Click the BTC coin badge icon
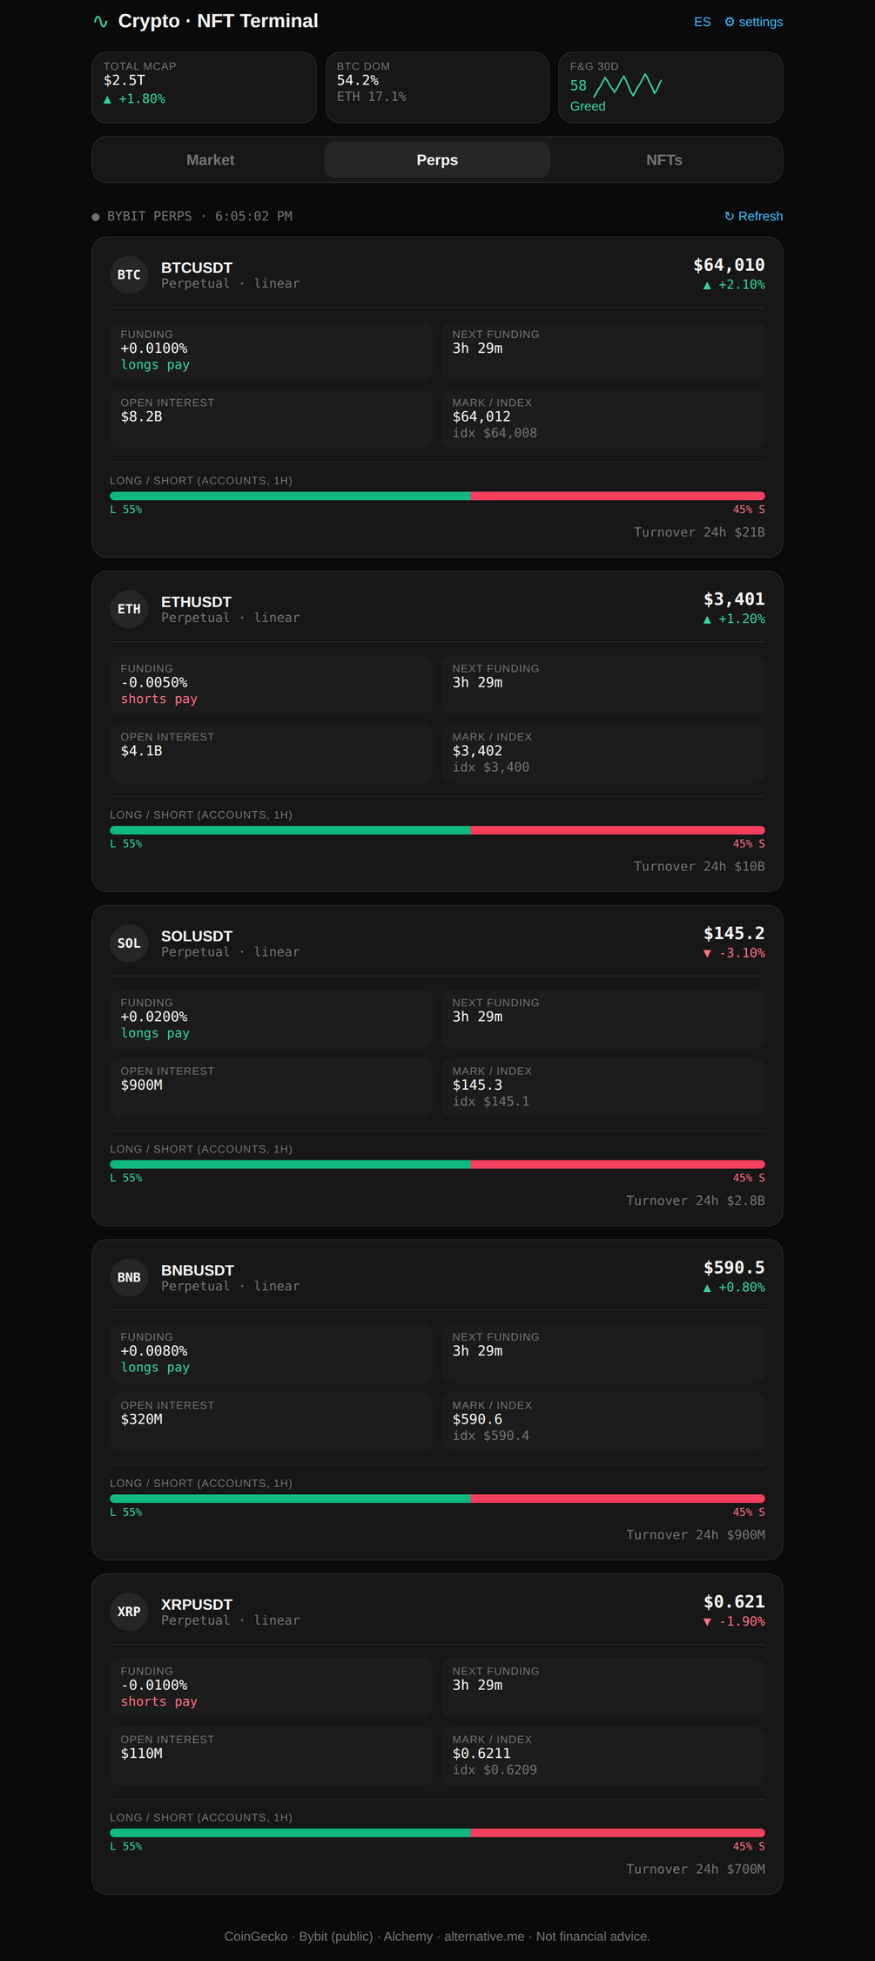Screen dimensions: 875x1961 [129, 274]
